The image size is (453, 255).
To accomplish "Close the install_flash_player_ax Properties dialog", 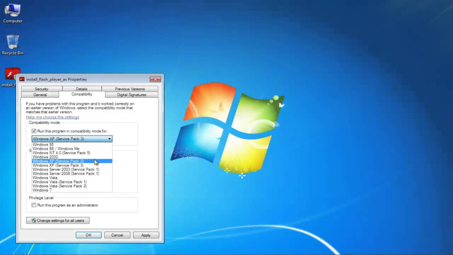I will point(155,79).
